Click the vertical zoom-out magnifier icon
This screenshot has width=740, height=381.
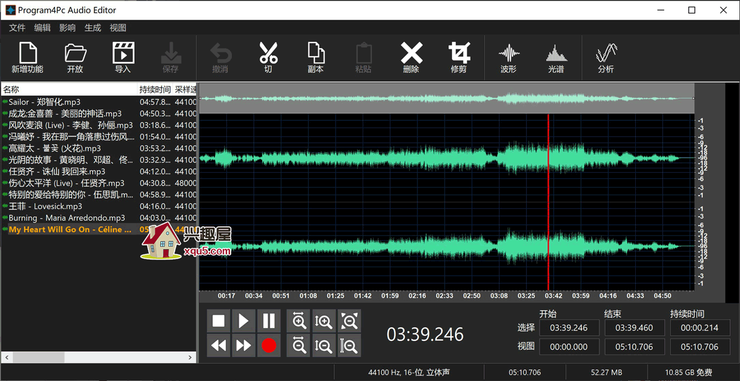(x=324, y=345)
